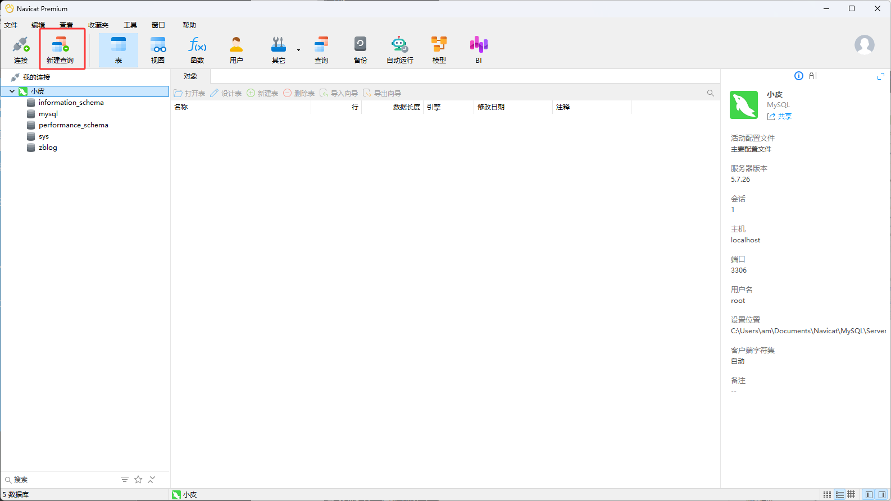Open 自动运行 (Automation) robot icon
The image size is (891, 501).
pyautogui.click(x=400, y=50)
